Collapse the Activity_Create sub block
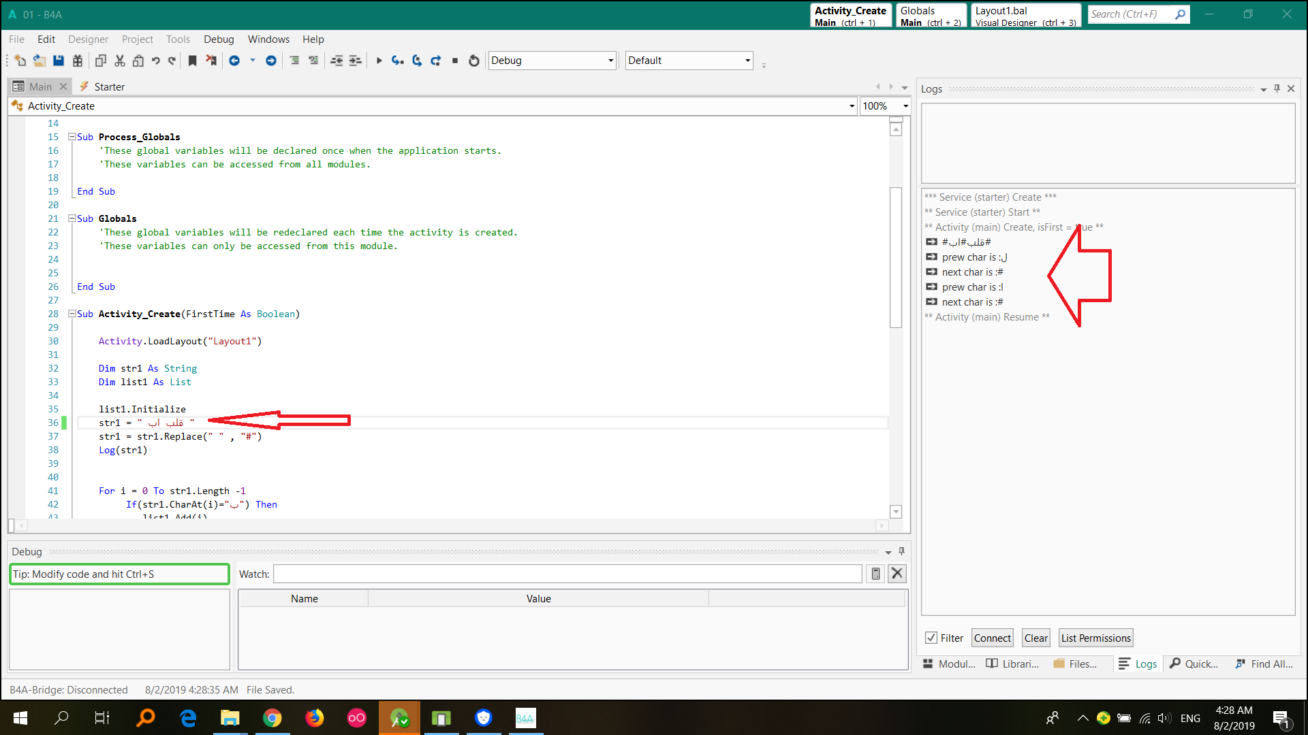This screenshot has height=735, width=1308. [x=72, y=314]
